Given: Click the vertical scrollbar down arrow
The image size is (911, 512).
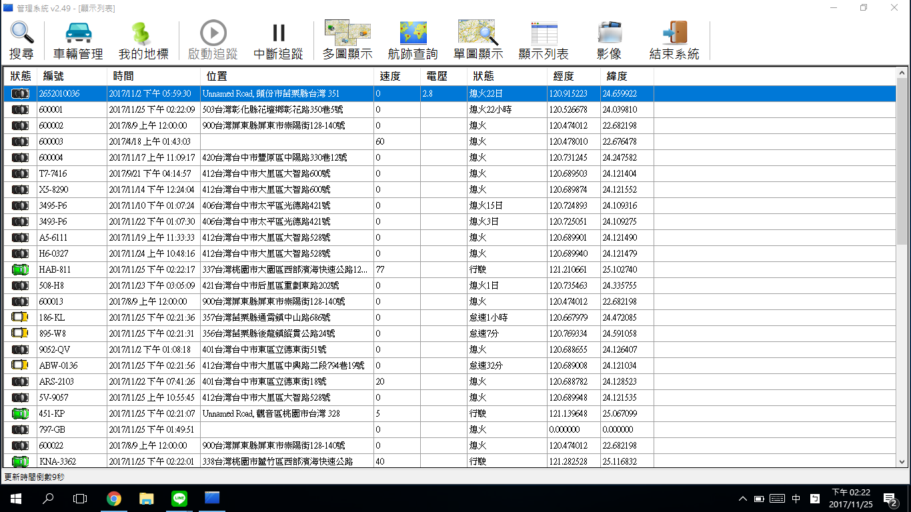Looking at the screenshot, I should point(902,461).
